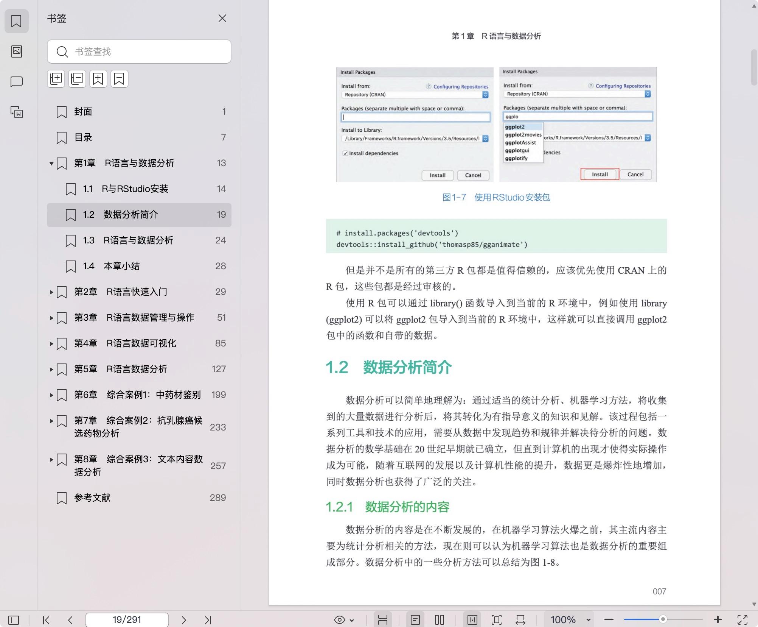The image size is (758, 627).
Task: Click the page number field 19/291
Action: click(x=127, y=620)
